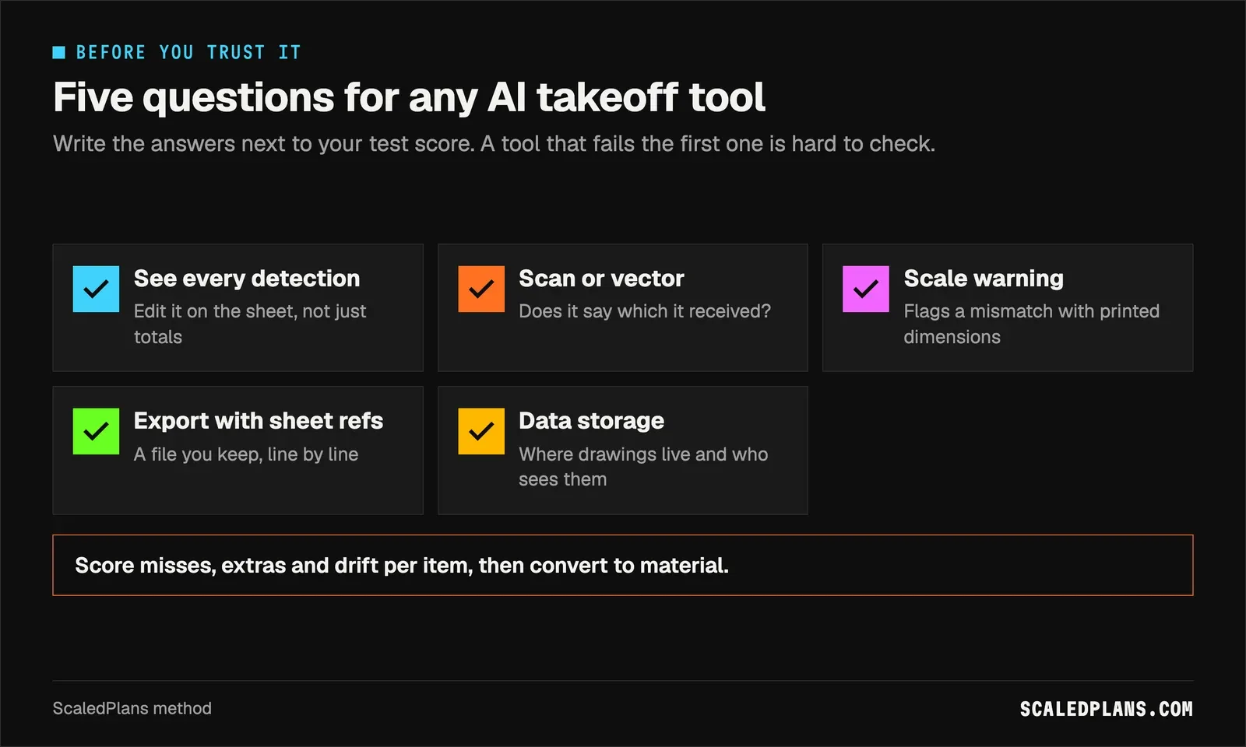Click 'A file you keep, line by line'
Screen dimensions: 1246x747
point(246,454)
